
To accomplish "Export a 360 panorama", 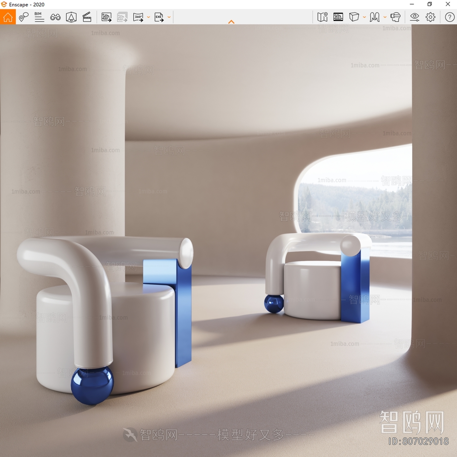I will tap(138, 17).
